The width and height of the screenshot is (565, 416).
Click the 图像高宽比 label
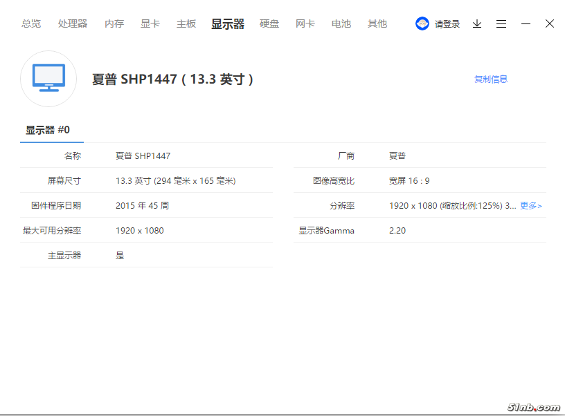(x=334, y=181)
